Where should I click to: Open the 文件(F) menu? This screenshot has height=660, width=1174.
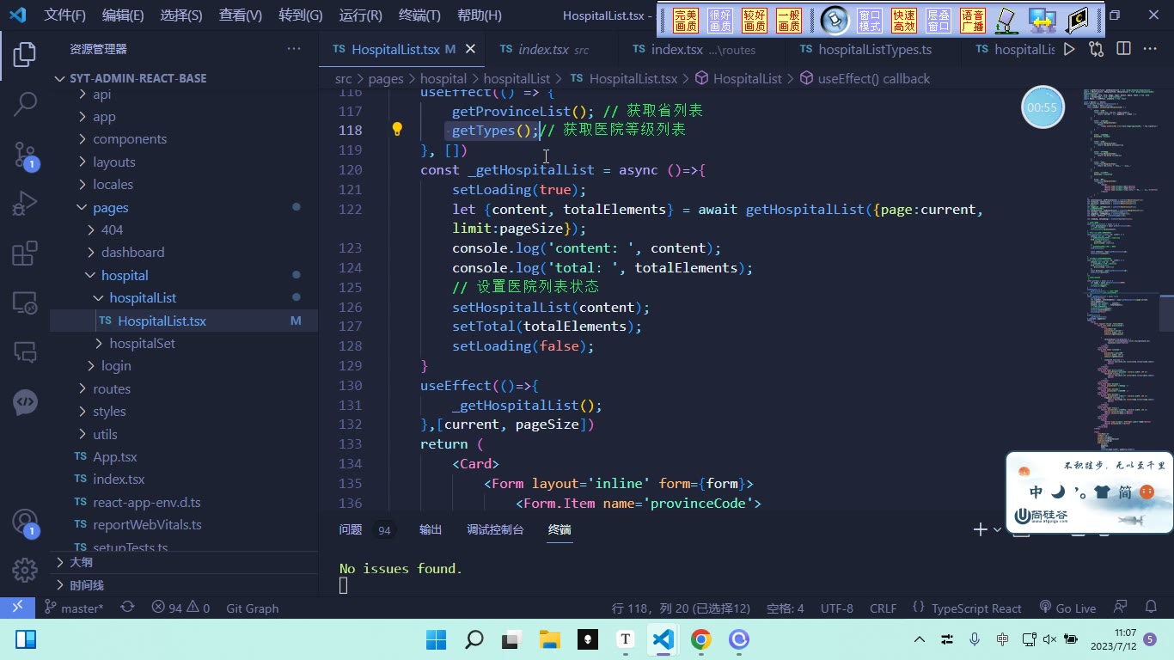click(x=64, y=15)
